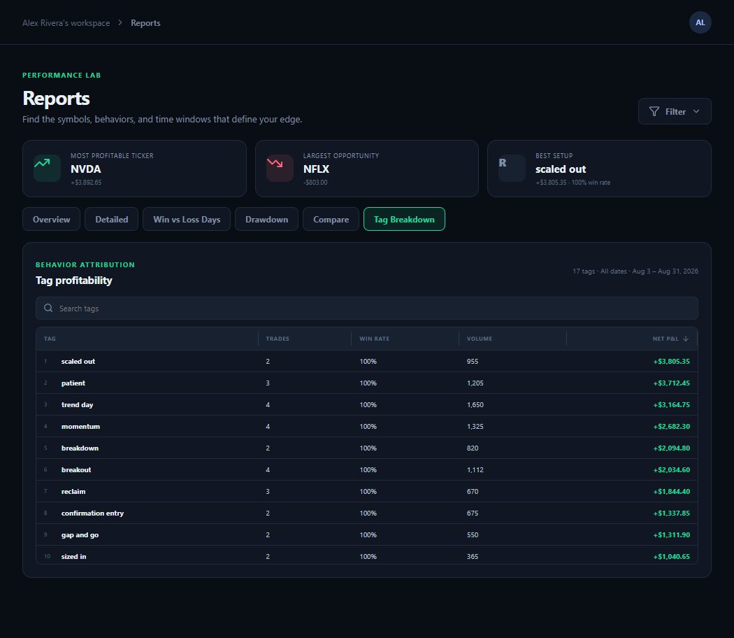Click the 1,112 volume cell for breakout

click(475, 470)
